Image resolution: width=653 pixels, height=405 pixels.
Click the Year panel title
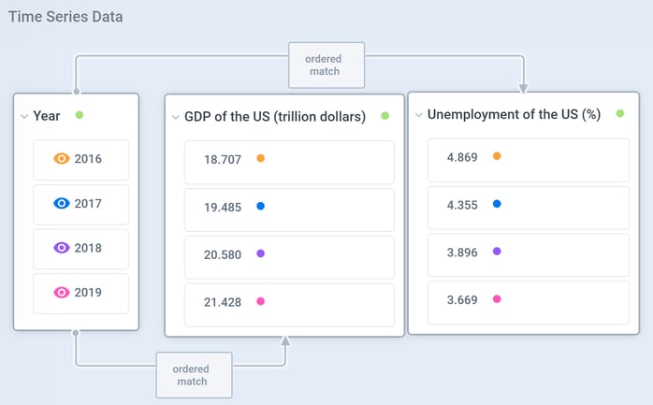click(47, 116)
